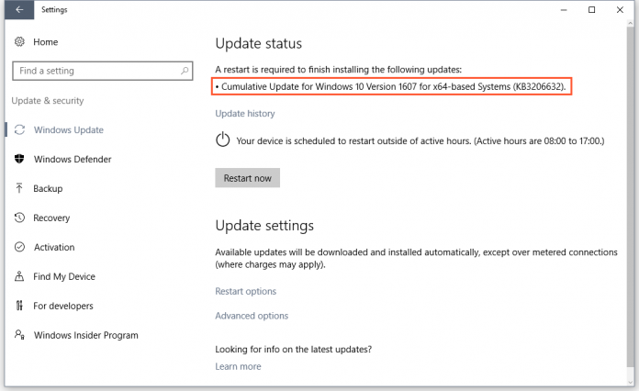Image resolution: width=639 pixels, height=391 pixels.
Task: Open Find My Device page
Action: [64, 276]
